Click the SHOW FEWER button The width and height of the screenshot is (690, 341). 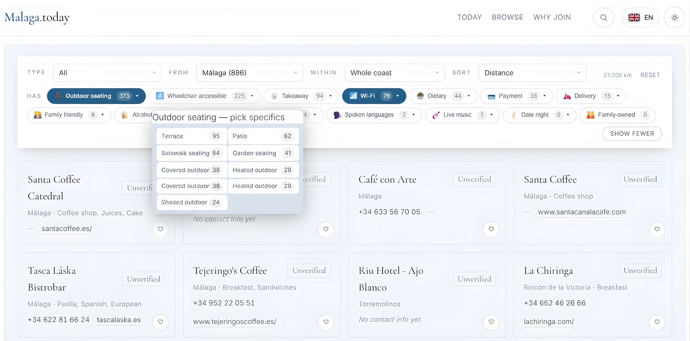tap(632, 134)
